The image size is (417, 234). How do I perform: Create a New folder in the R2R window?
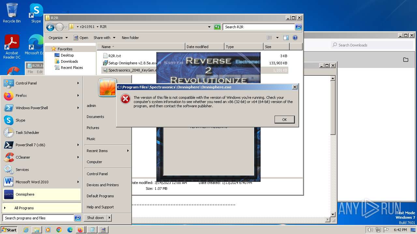pos(130,38)
